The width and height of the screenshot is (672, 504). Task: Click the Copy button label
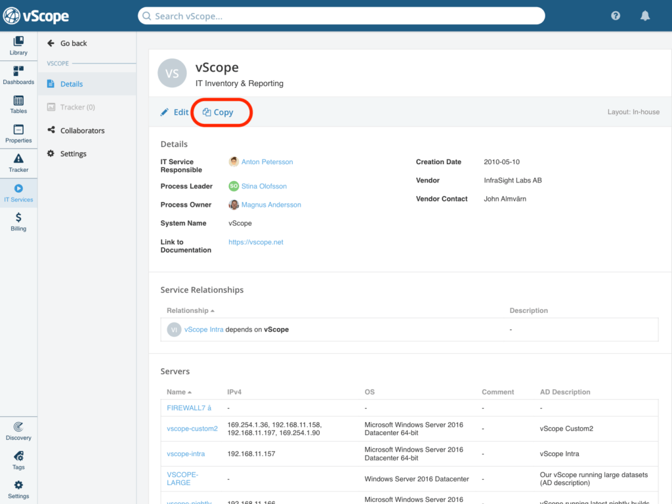(x=223, y=112)
